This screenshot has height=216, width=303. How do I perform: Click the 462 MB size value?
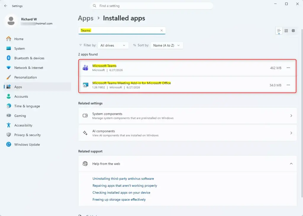(275, 68)
